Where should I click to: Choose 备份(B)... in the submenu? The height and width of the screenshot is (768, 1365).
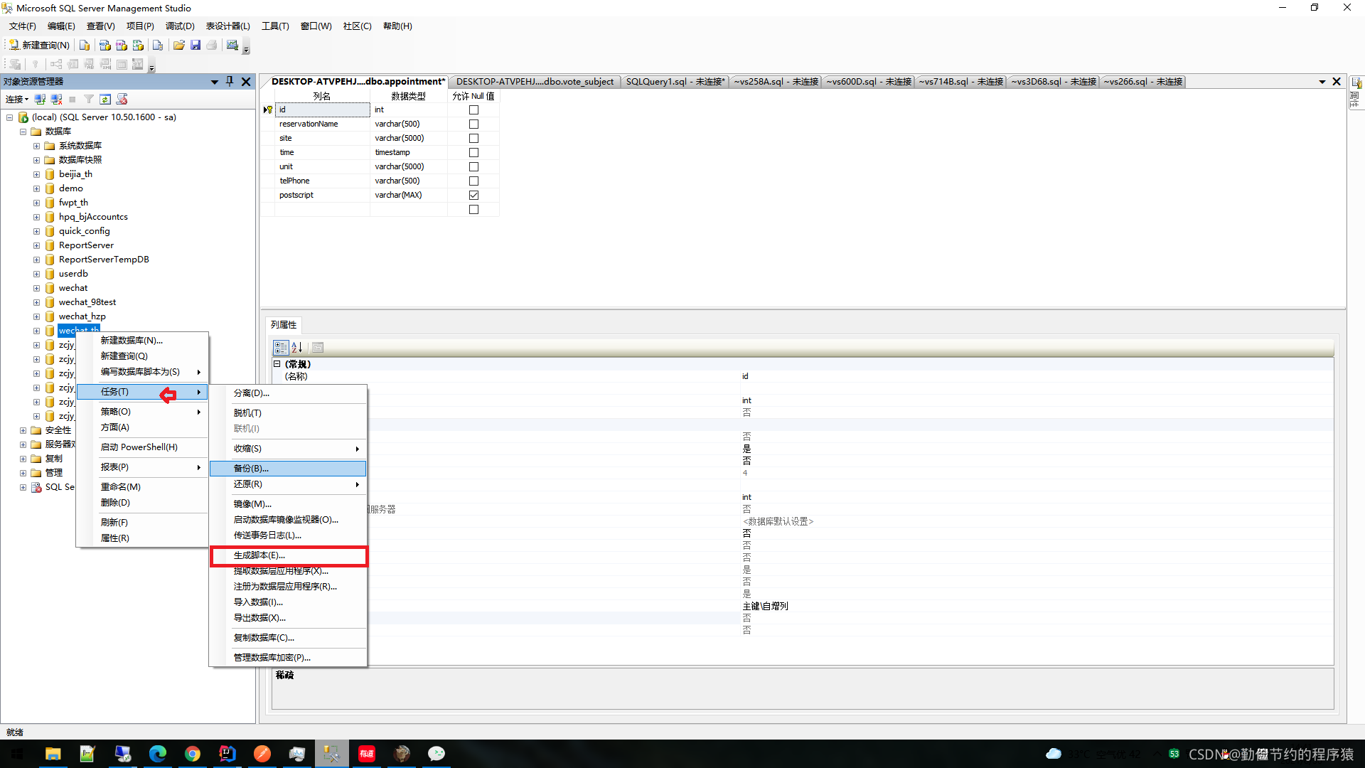coord(251,468)
